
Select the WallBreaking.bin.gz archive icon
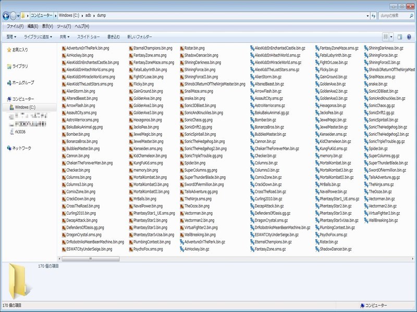click(366, 220)
